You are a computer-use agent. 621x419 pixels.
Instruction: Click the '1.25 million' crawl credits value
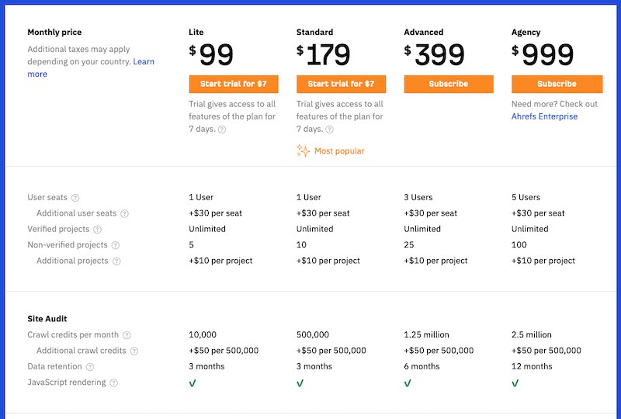click(426, 334)
